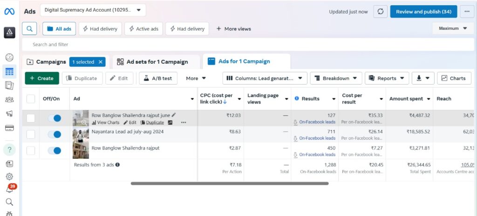Click the blue-outlined search icon button
This screenshot has width=477, height=216.
[29, 28]
